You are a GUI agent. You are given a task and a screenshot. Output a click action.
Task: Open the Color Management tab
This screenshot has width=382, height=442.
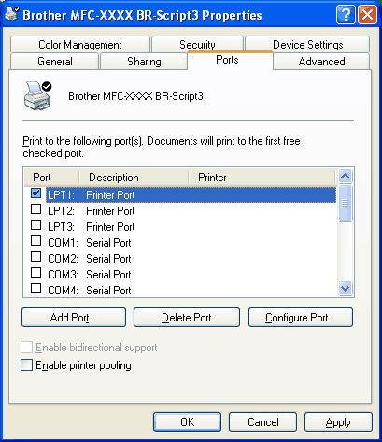tap(80, 45)
